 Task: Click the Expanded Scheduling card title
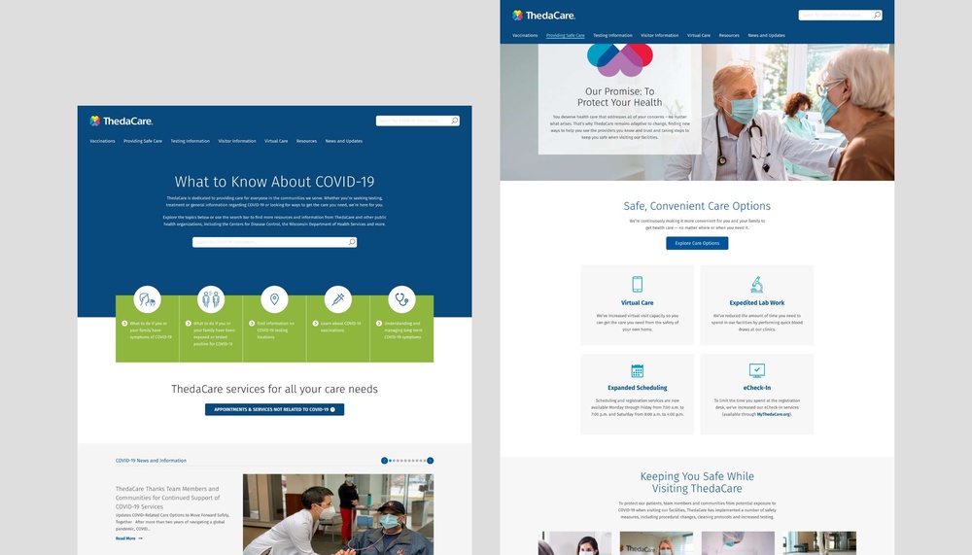pos(638,388)
